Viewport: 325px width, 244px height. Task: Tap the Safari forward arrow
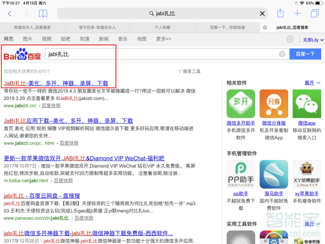point(26,14)
